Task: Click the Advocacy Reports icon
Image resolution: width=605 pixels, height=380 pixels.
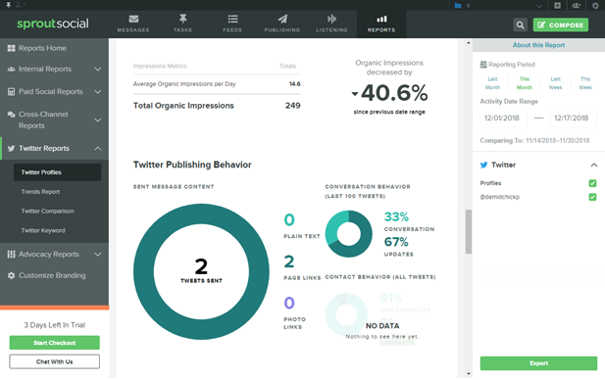Action: [11, 255]
